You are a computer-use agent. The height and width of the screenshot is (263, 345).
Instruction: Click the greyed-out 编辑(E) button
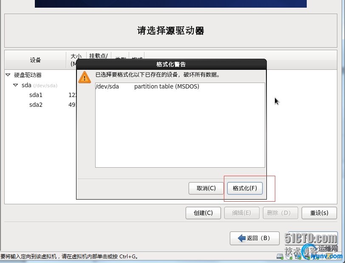(x=242, y=213)
